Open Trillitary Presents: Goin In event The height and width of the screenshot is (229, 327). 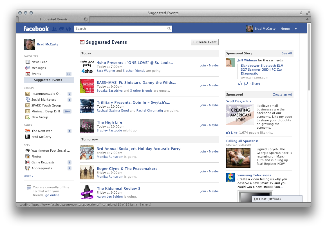point(133,103)
